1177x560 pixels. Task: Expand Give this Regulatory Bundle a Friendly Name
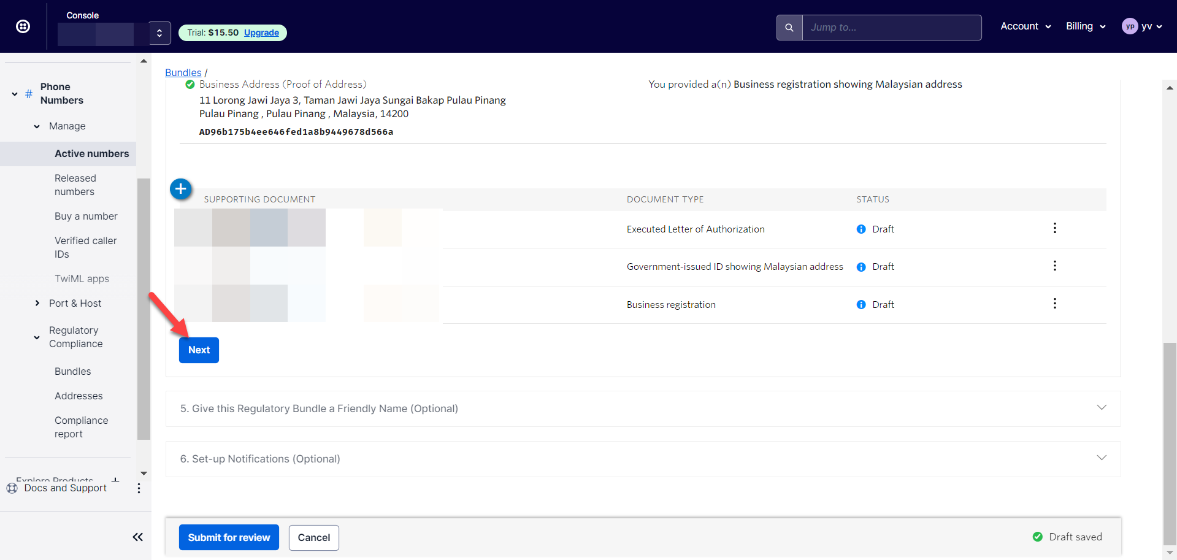coord(642,408)
